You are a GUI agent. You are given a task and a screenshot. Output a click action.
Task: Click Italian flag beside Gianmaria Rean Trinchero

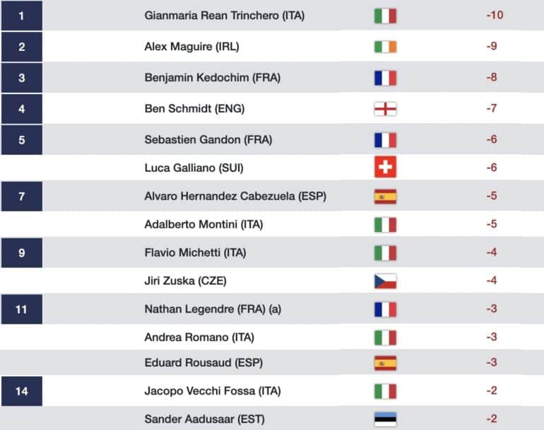pyautogui.click(x=385, y=16)
